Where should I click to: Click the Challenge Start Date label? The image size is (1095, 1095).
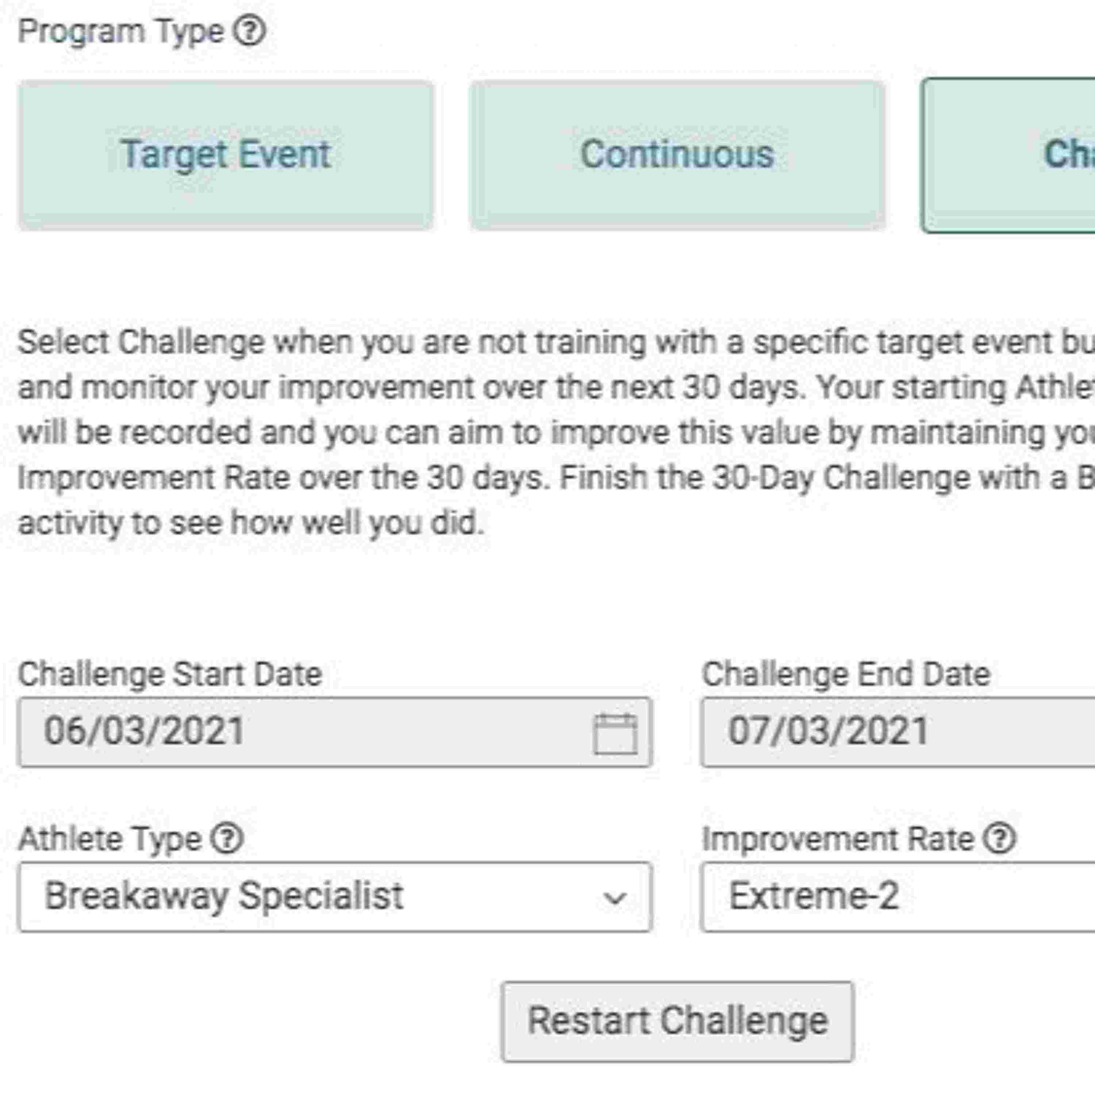tap(170, 675)
